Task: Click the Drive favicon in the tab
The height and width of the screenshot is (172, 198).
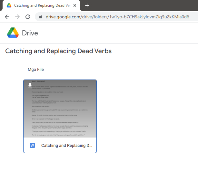Action: (x=9, y=5)
